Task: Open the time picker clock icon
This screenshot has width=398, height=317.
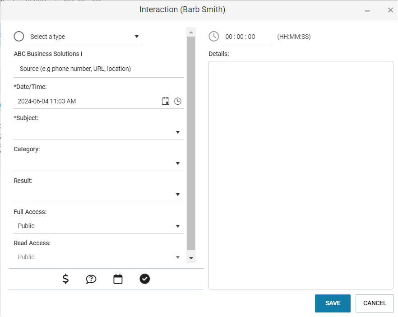Action: tap(178, 101)
